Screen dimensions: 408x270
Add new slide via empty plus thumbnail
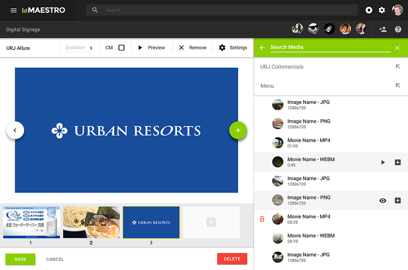pos(211,222)
